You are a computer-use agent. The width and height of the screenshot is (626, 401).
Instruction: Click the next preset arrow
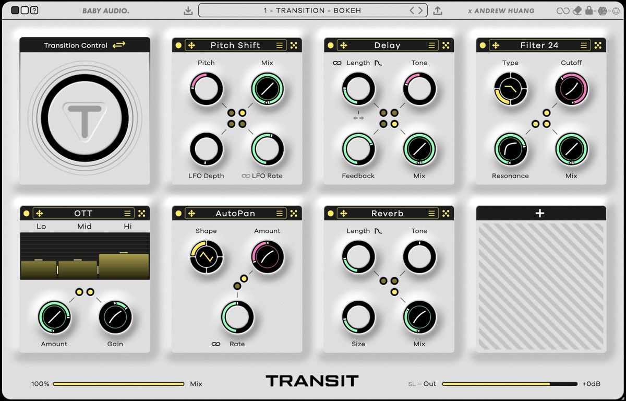420,9
